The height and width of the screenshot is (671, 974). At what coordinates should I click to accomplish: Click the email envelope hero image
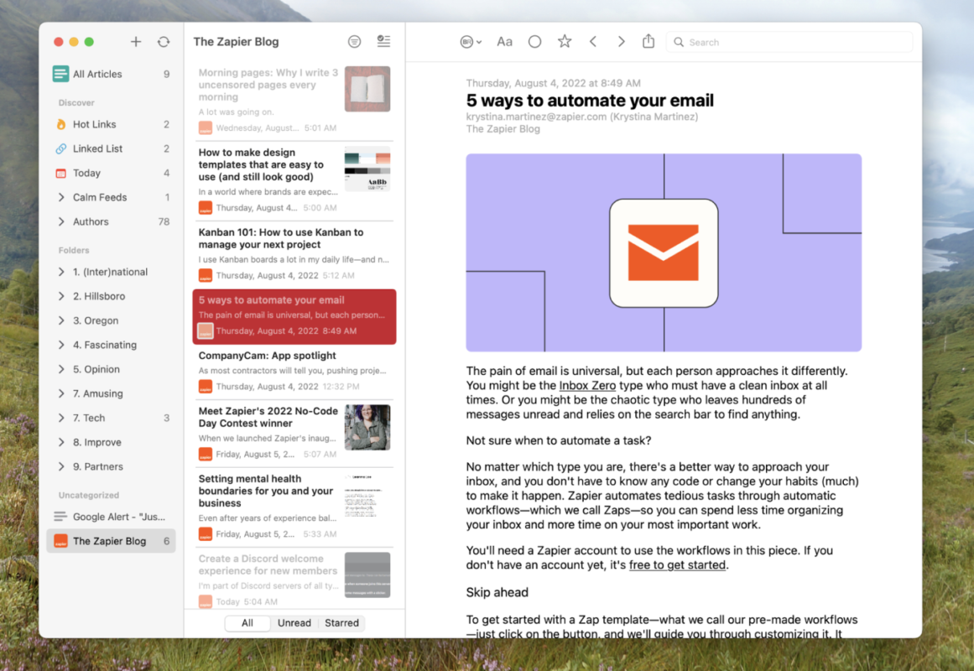point(664,252)
